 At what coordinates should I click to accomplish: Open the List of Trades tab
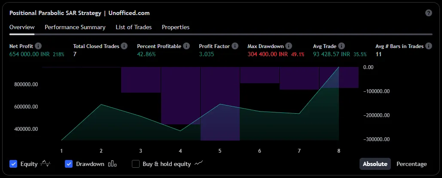134,27
